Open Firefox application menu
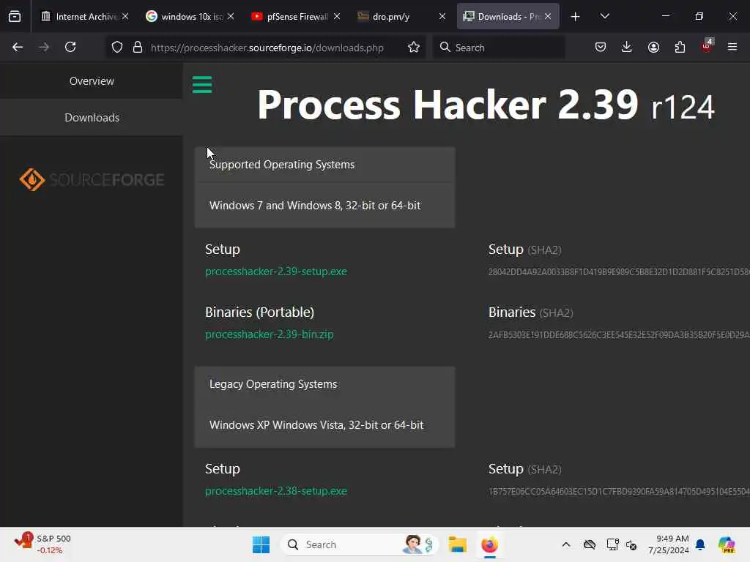This screenshot has height=562, width=750. click(x=732, y=47)
